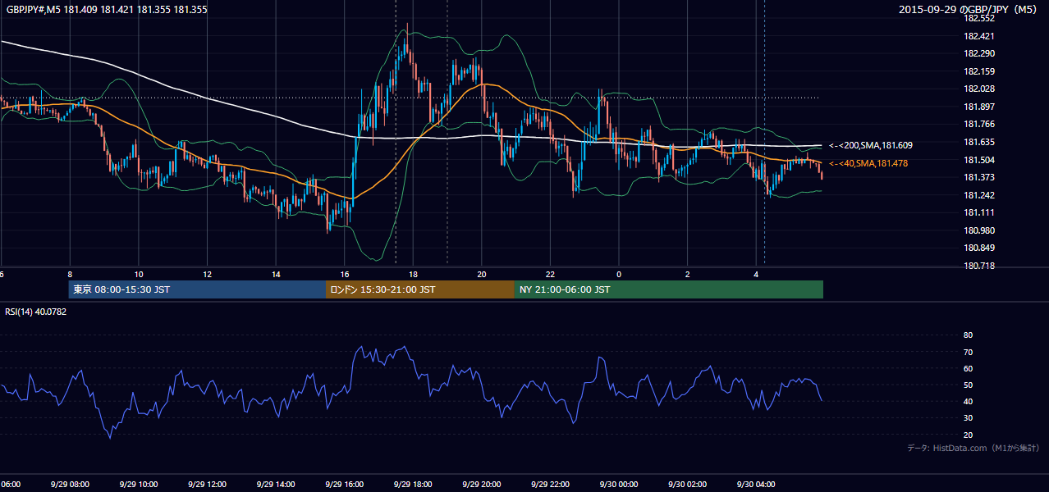1049x492 pixels.
Task: Click the RSI scale value 30
Action: (x=968, y=418)
